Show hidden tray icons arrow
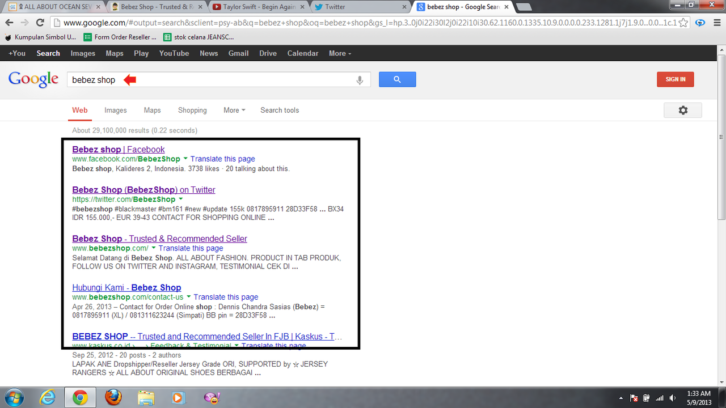This screenshot has height=408, width=726. coord(621,398)
